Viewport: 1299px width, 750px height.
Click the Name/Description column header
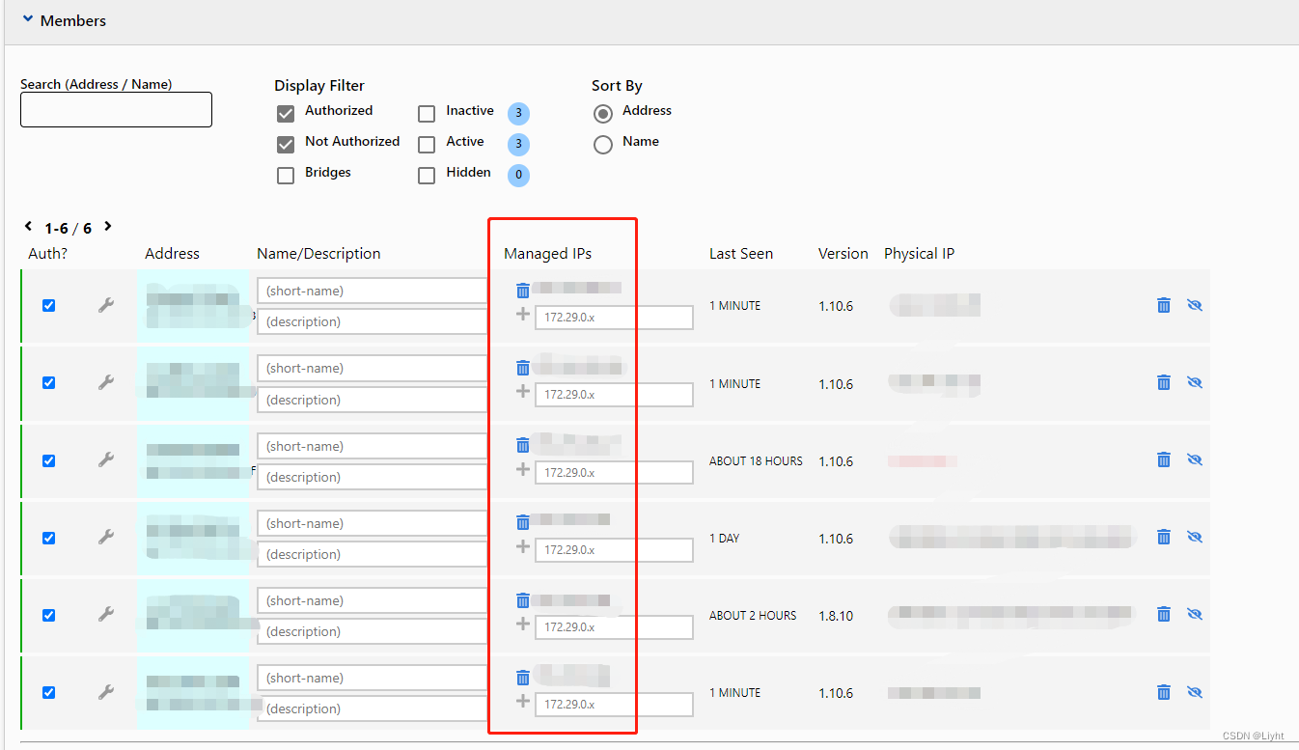pos(318,254)
